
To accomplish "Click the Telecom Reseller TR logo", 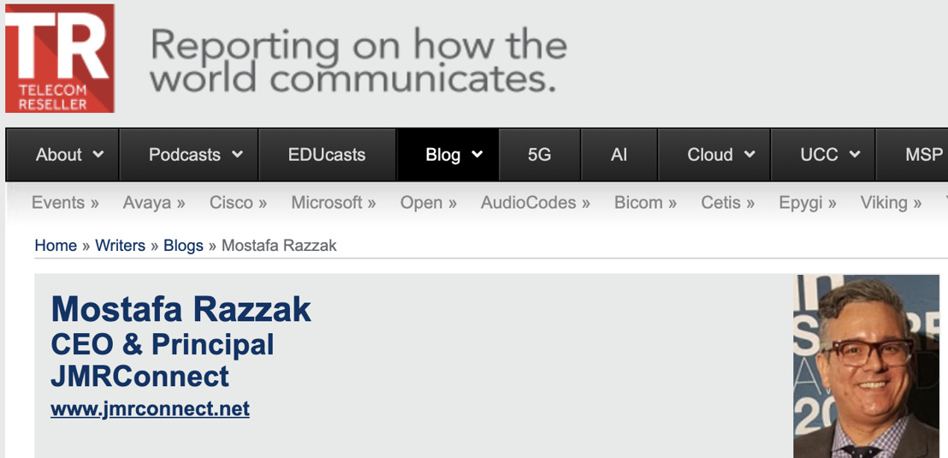I will [60, 58].
